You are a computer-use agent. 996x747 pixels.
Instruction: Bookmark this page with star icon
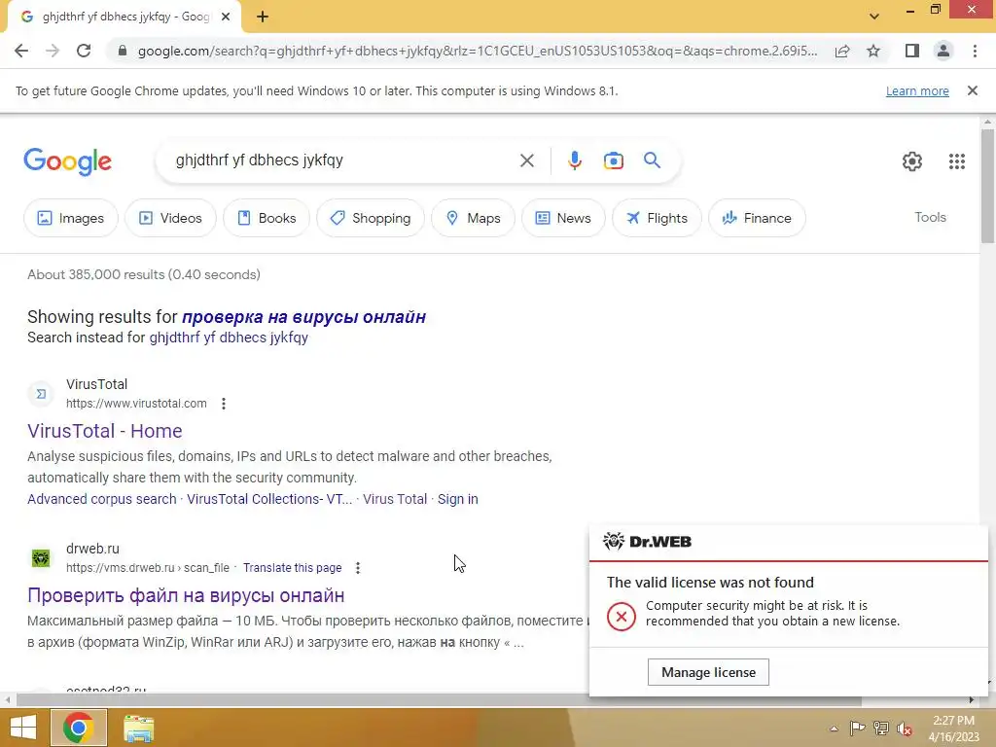(x=873, y=51)
